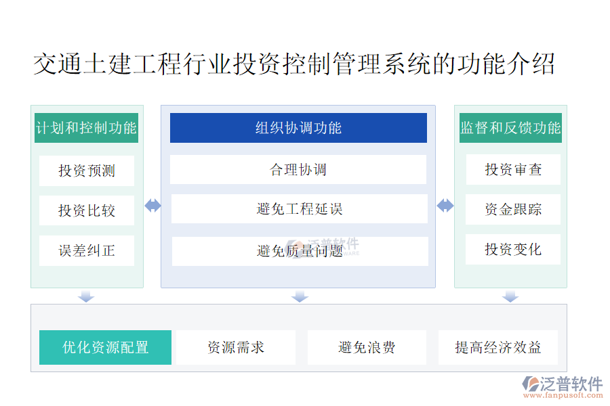Click the down arrow under the left panel
The height and width of the screenshot is (406, 610).
(86, 296)
